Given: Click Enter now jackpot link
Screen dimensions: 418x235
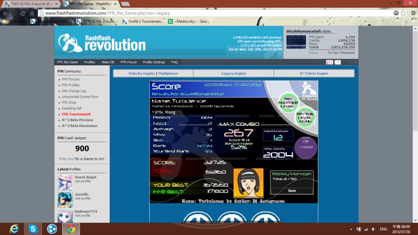Looking at the screenshot, I should 67,159.
